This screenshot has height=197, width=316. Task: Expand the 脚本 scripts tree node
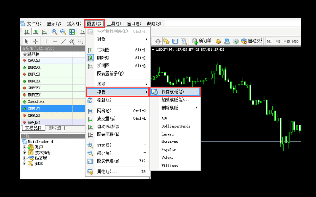[x=25, y=164]
